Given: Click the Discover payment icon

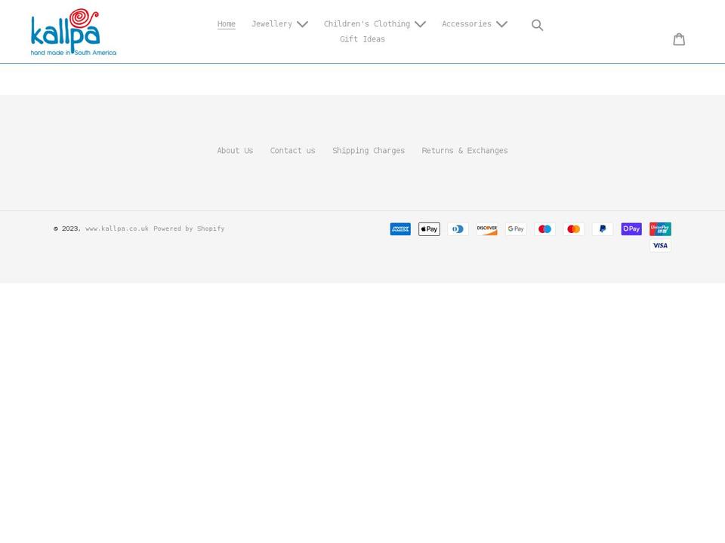Looking at the screenshot, I should coord(486,229).
